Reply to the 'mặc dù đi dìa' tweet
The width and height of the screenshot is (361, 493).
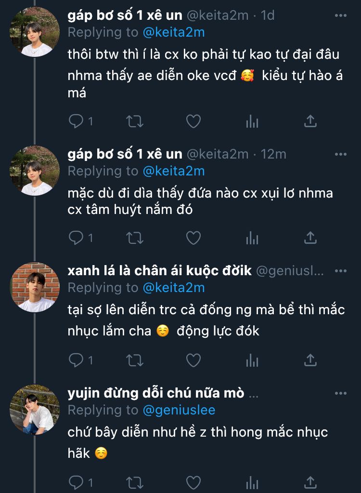click(76, 237)
